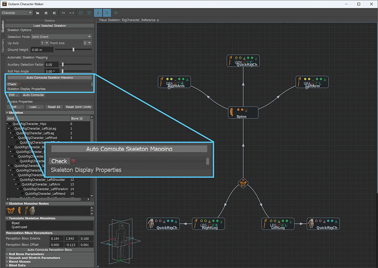Select the pelvis root node in the graph
This screenshot has width=378, height=268.
pyautogui.click(x=243, y=183)
